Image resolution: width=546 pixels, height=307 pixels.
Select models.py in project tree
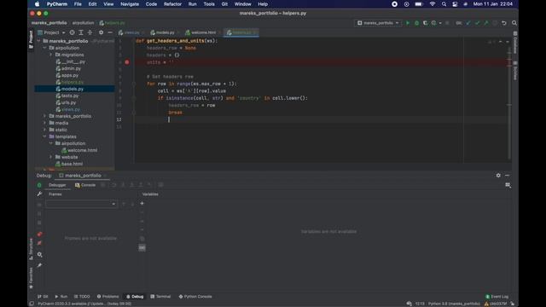[x=72, y=89]
